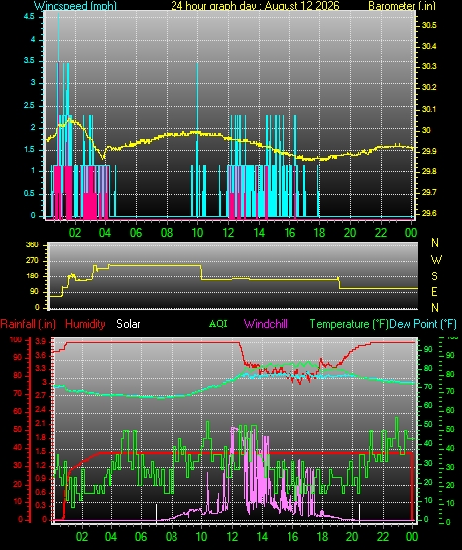Select the 270 degree wind direction label
Screen dimensions: 462x550
pyautogui.click(x=32, y=261)
